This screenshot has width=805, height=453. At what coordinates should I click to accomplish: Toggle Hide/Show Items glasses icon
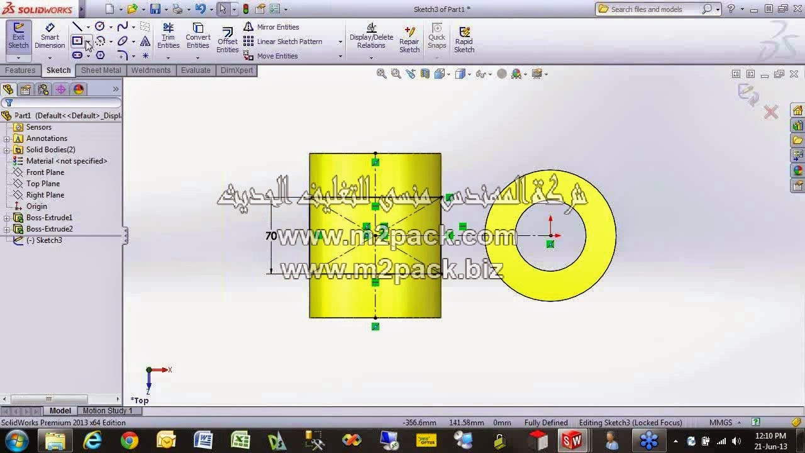(480, 74)
